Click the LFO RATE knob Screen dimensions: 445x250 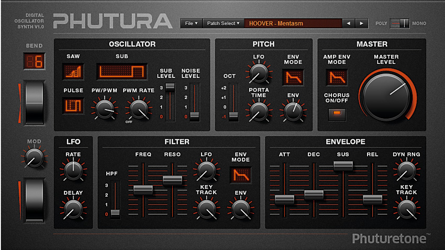tap(73, 171)
